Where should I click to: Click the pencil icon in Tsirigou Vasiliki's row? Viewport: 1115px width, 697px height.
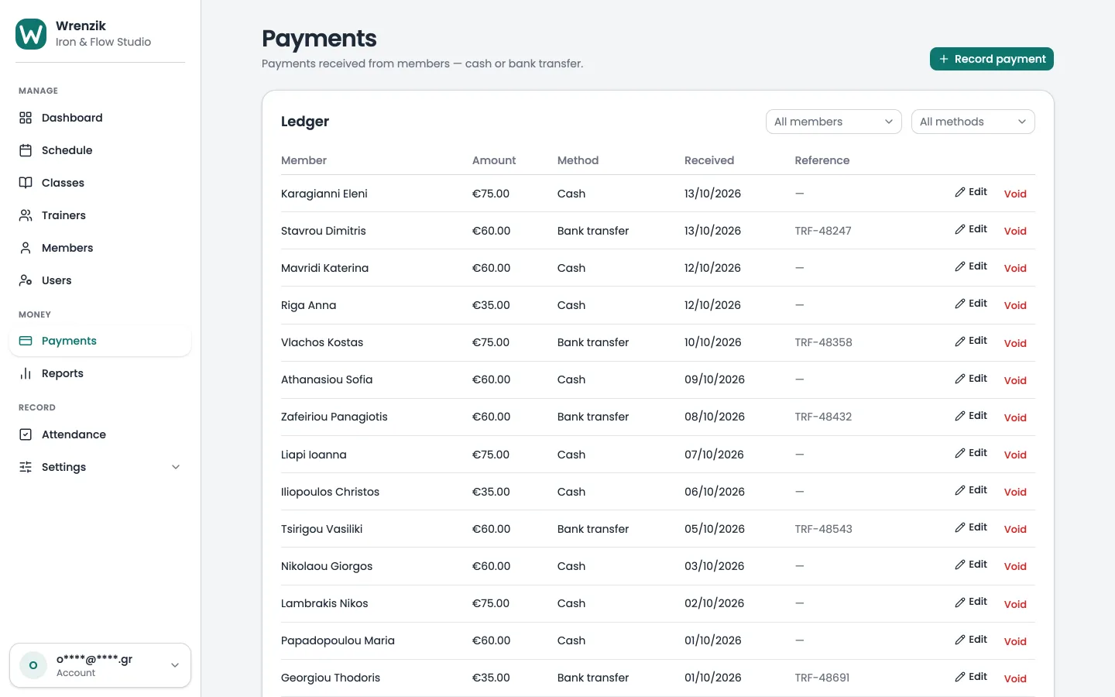(x=960, y=527)
